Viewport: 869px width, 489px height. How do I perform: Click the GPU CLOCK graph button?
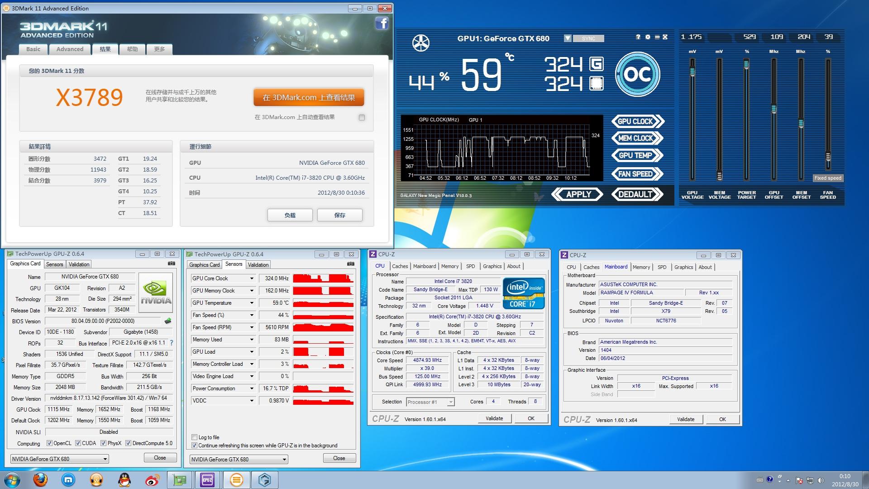tap(637, 121)
